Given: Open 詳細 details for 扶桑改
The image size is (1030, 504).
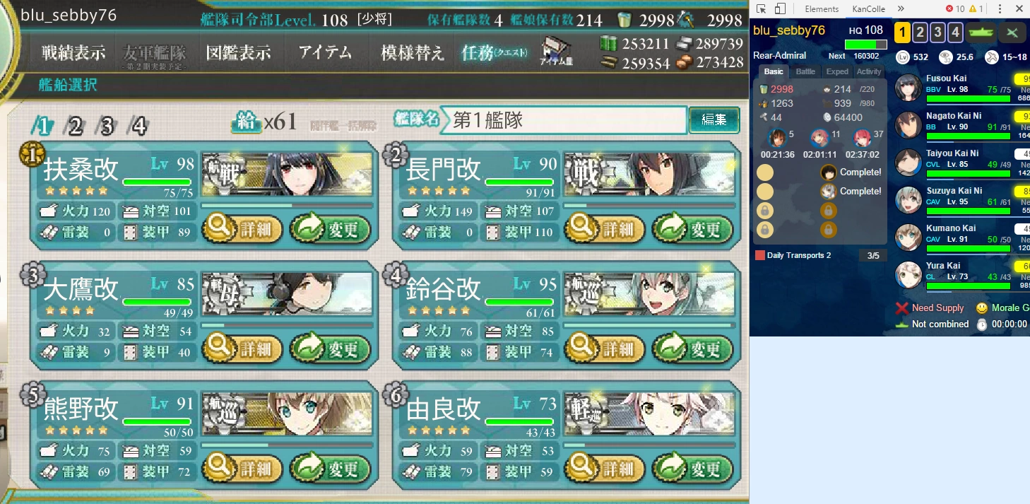Looking at the screenshot, I should point(242,228).
